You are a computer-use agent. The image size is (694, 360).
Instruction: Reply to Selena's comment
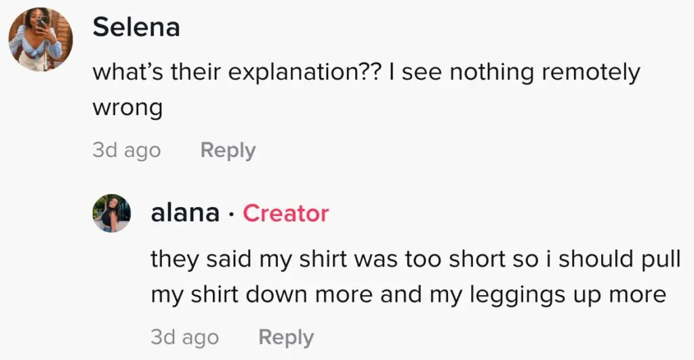pos(228,150)
